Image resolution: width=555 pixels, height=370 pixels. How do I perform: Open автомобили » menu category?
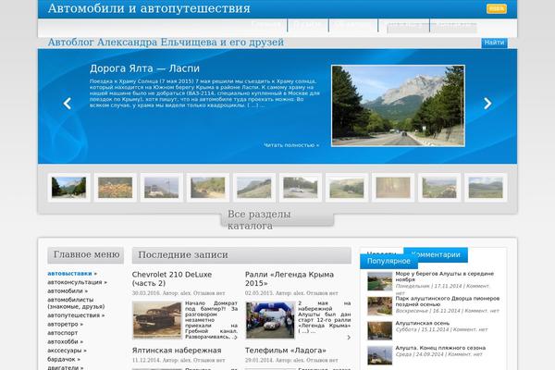(x=68, y=291)
